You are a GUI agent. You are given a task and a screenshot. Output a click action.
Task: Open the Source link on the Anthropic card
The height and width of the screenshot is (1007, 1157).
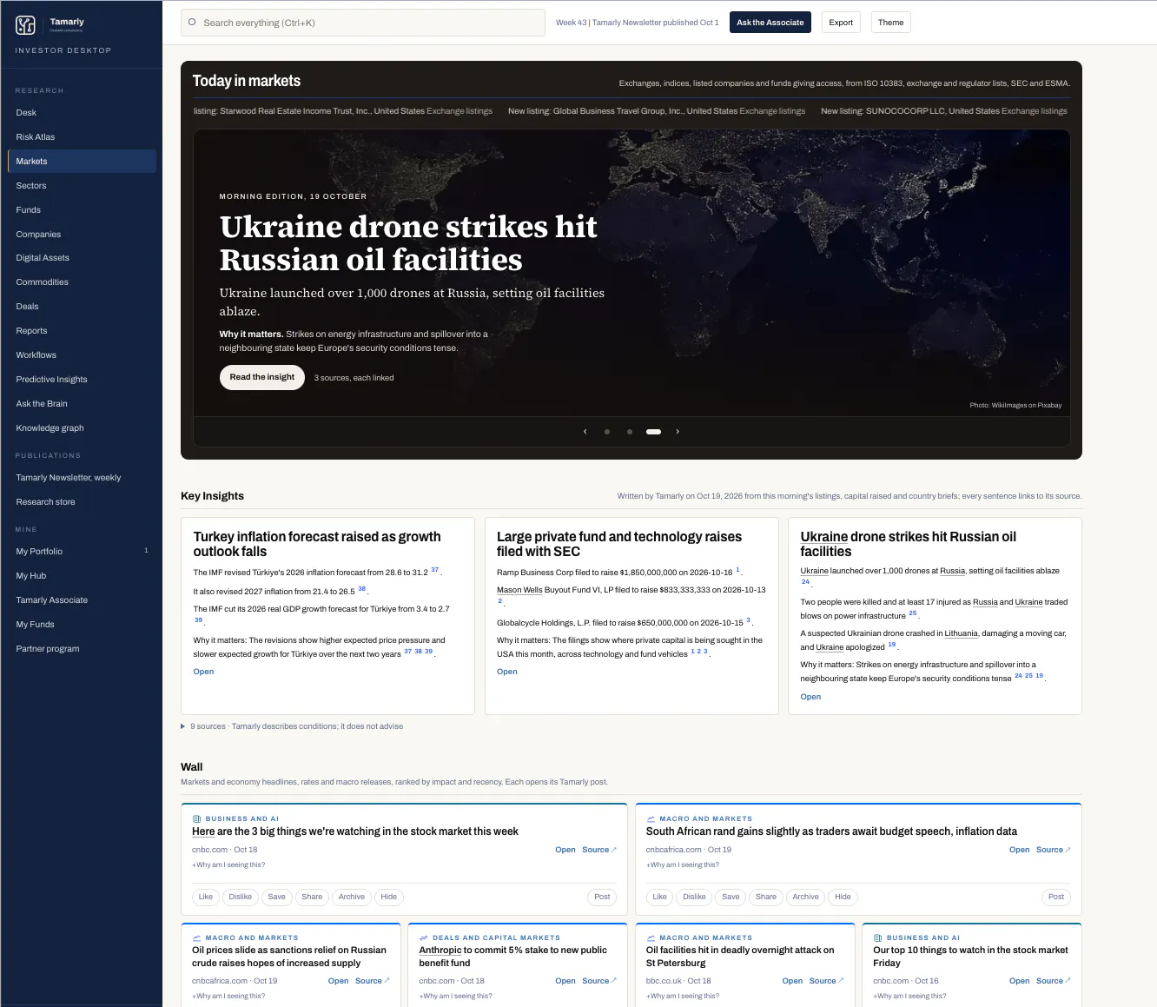point(599,981)
